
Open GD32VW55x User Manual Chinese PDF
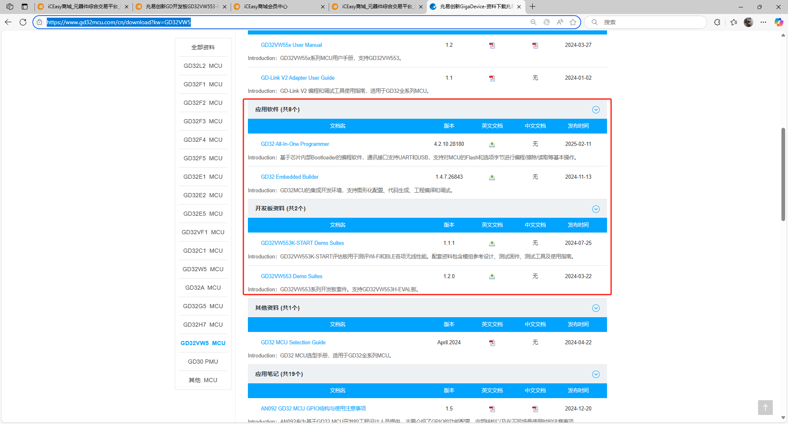click(535, 45)
